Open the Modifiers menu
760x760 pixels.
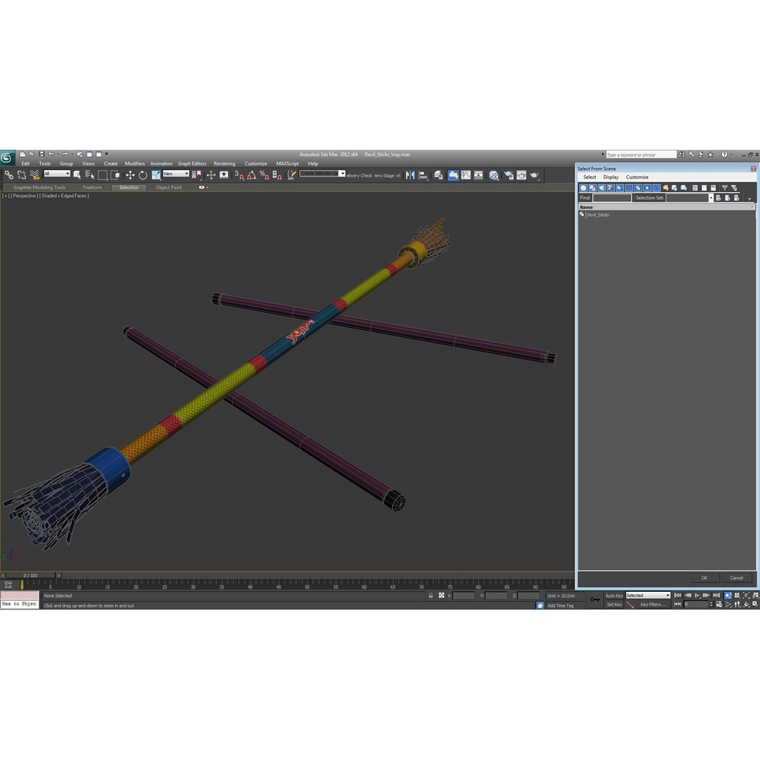[x=134, y=164]
